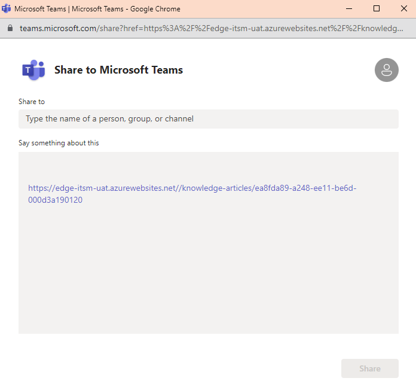The image size is (416, 384).
Task: Close the Microsoft Teams share window
Action: tap(404, 9)
